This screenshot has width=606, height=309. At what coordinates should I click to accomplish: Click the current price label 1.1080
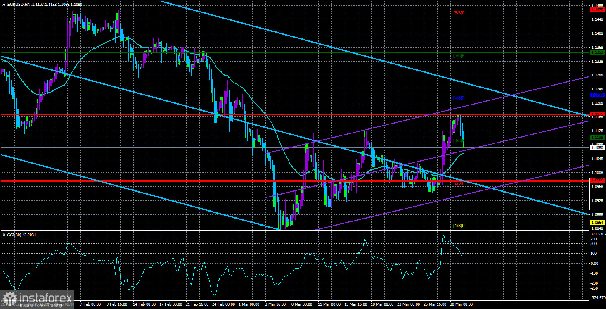[x=597, y=147]
